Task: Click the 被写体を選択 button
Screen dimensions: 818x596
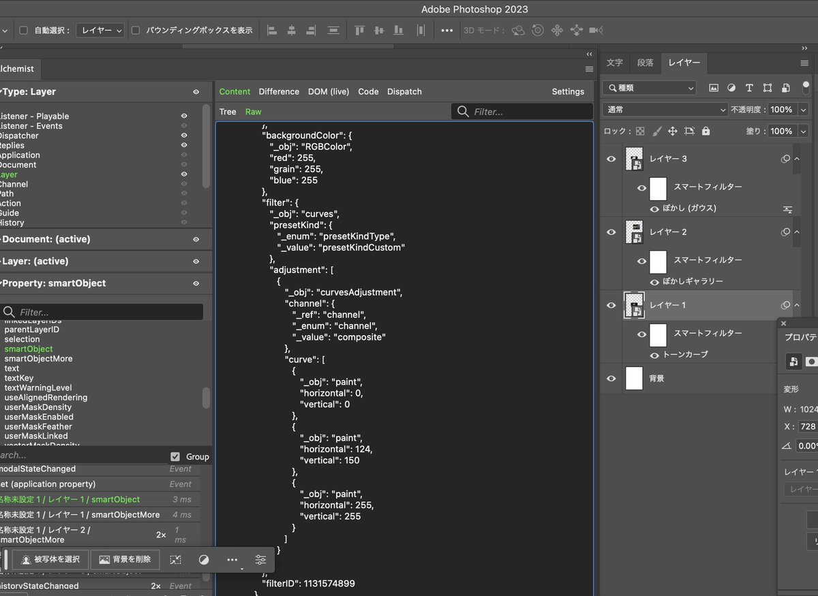Action: pyautogui.click(x=50, y=559)
